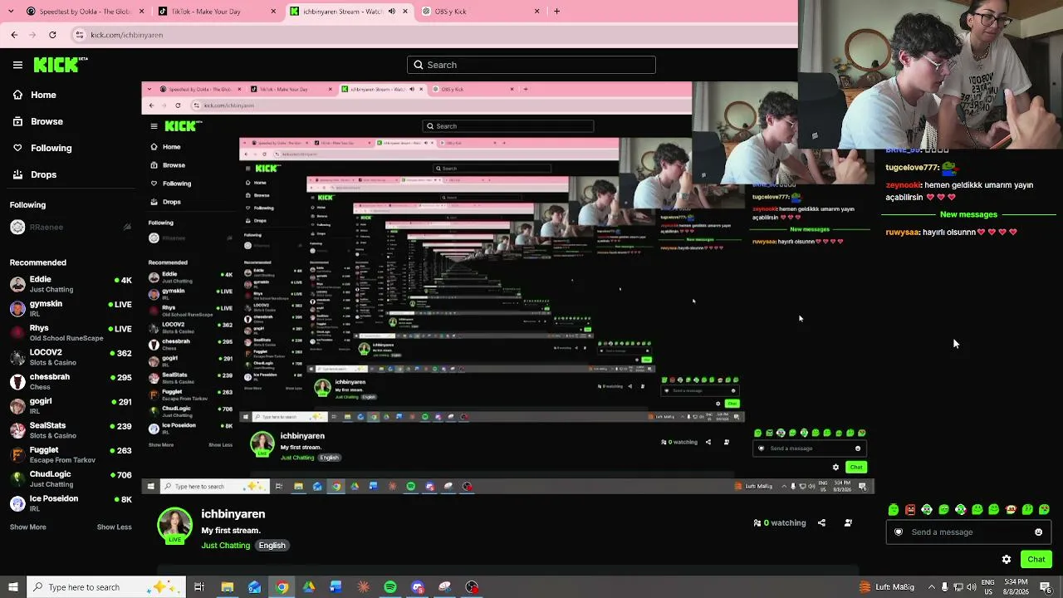Open chat settings gear icon
The image size is (1063, 598).
click(1007, 560)
